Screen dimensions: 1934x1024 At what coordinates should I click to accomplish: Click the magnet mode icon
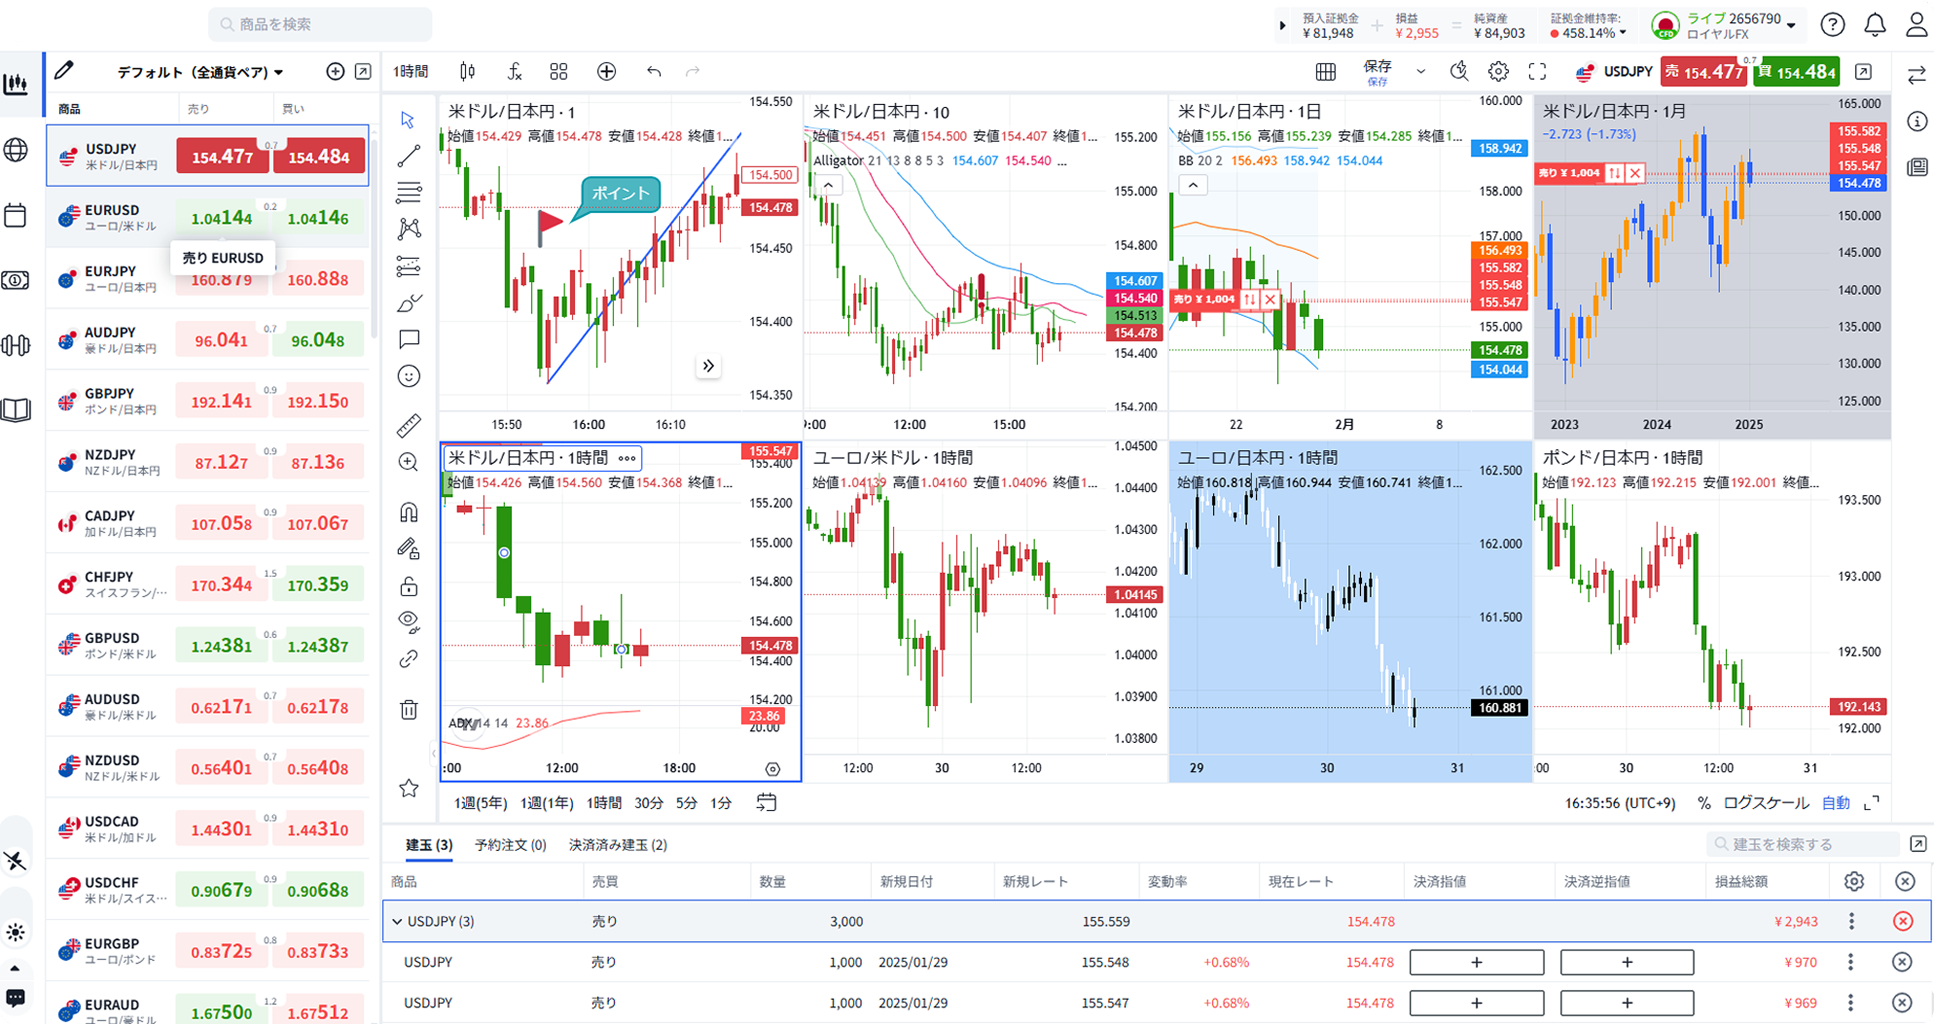(x=408, y=513)
